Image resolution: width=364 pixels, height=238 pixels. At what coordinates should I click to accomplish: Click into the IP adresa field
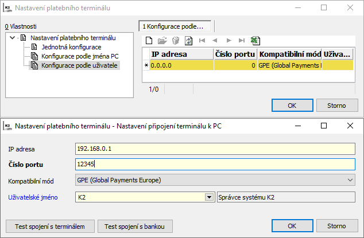coord(215,149)
